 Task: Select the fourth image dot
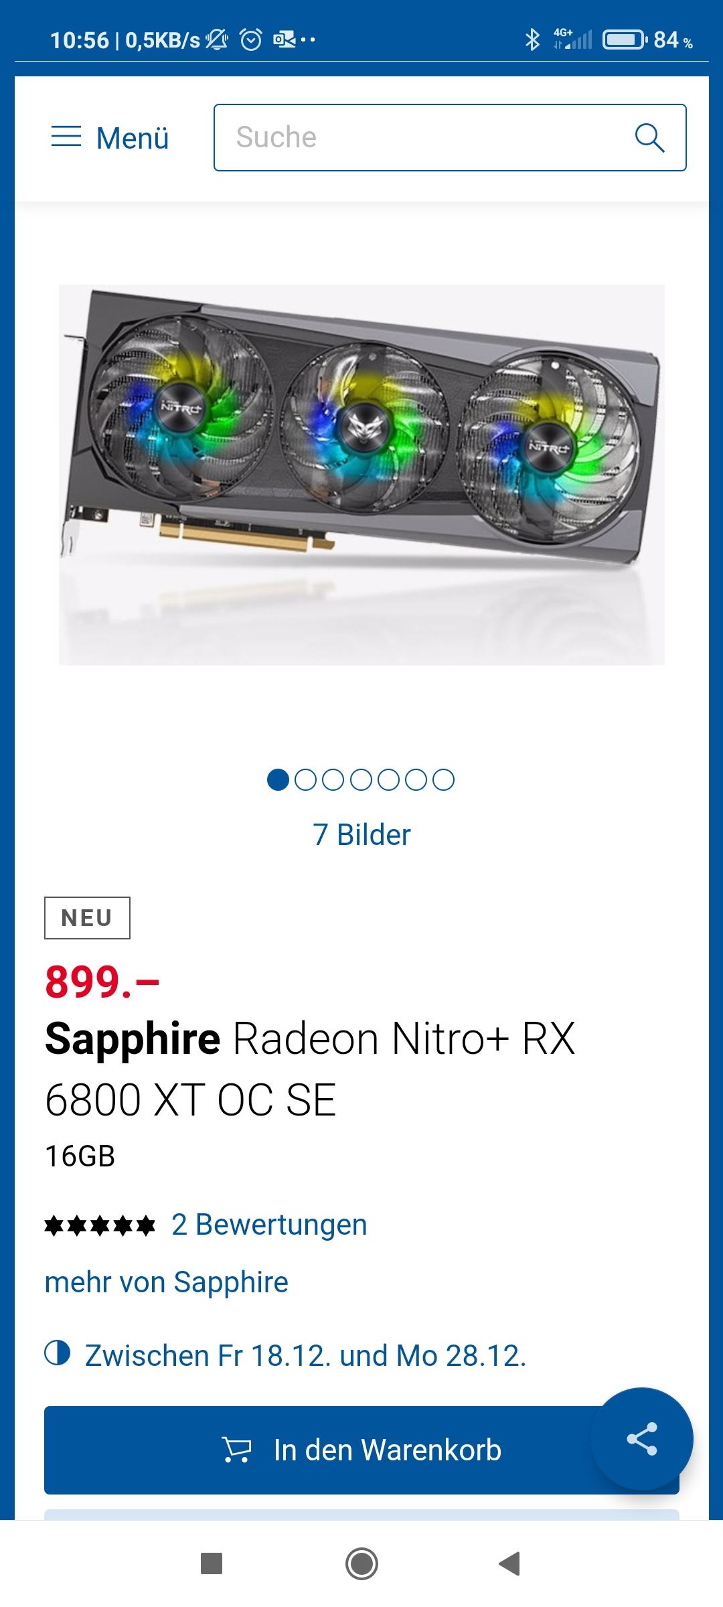(x=361, y=779)
